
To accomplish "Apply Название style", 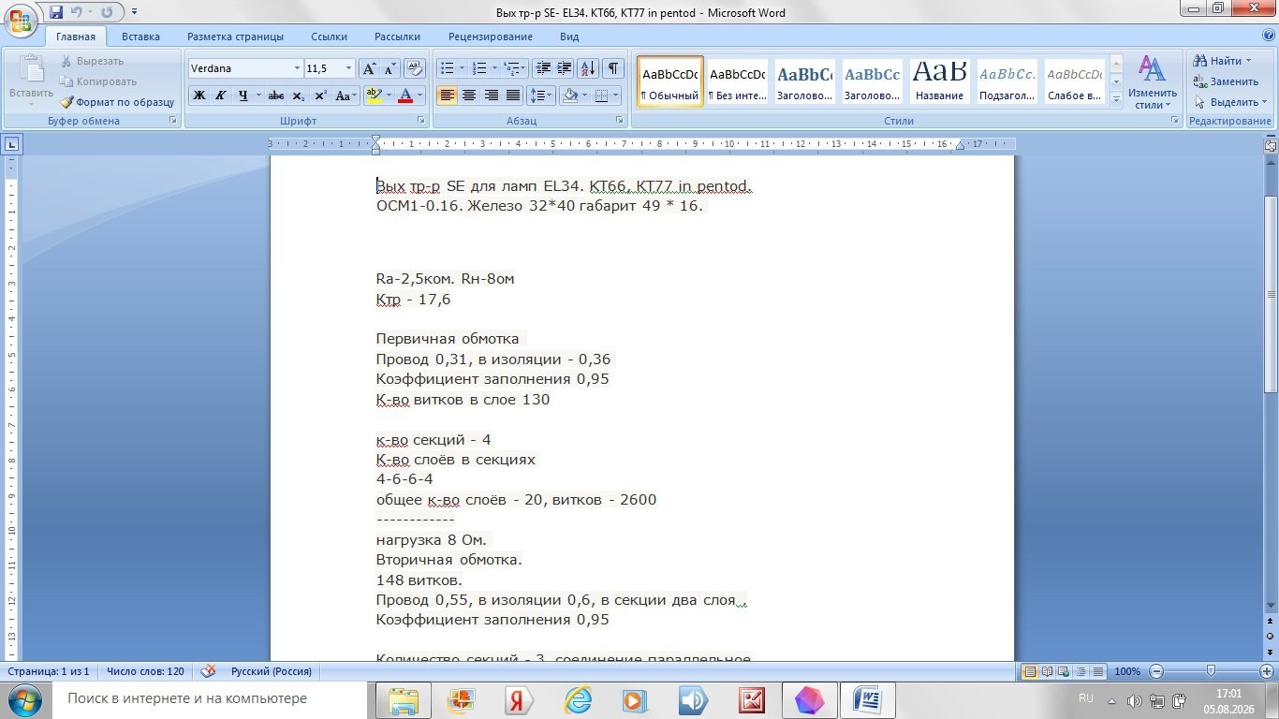I will pos(940,82).
